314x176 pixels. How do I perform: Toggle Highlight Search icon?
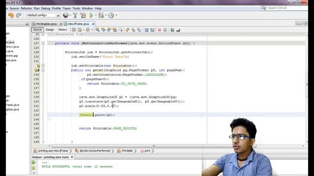coord(115,30)
